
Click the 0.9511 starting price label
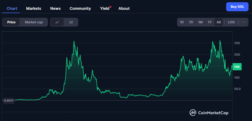point(9,101)
